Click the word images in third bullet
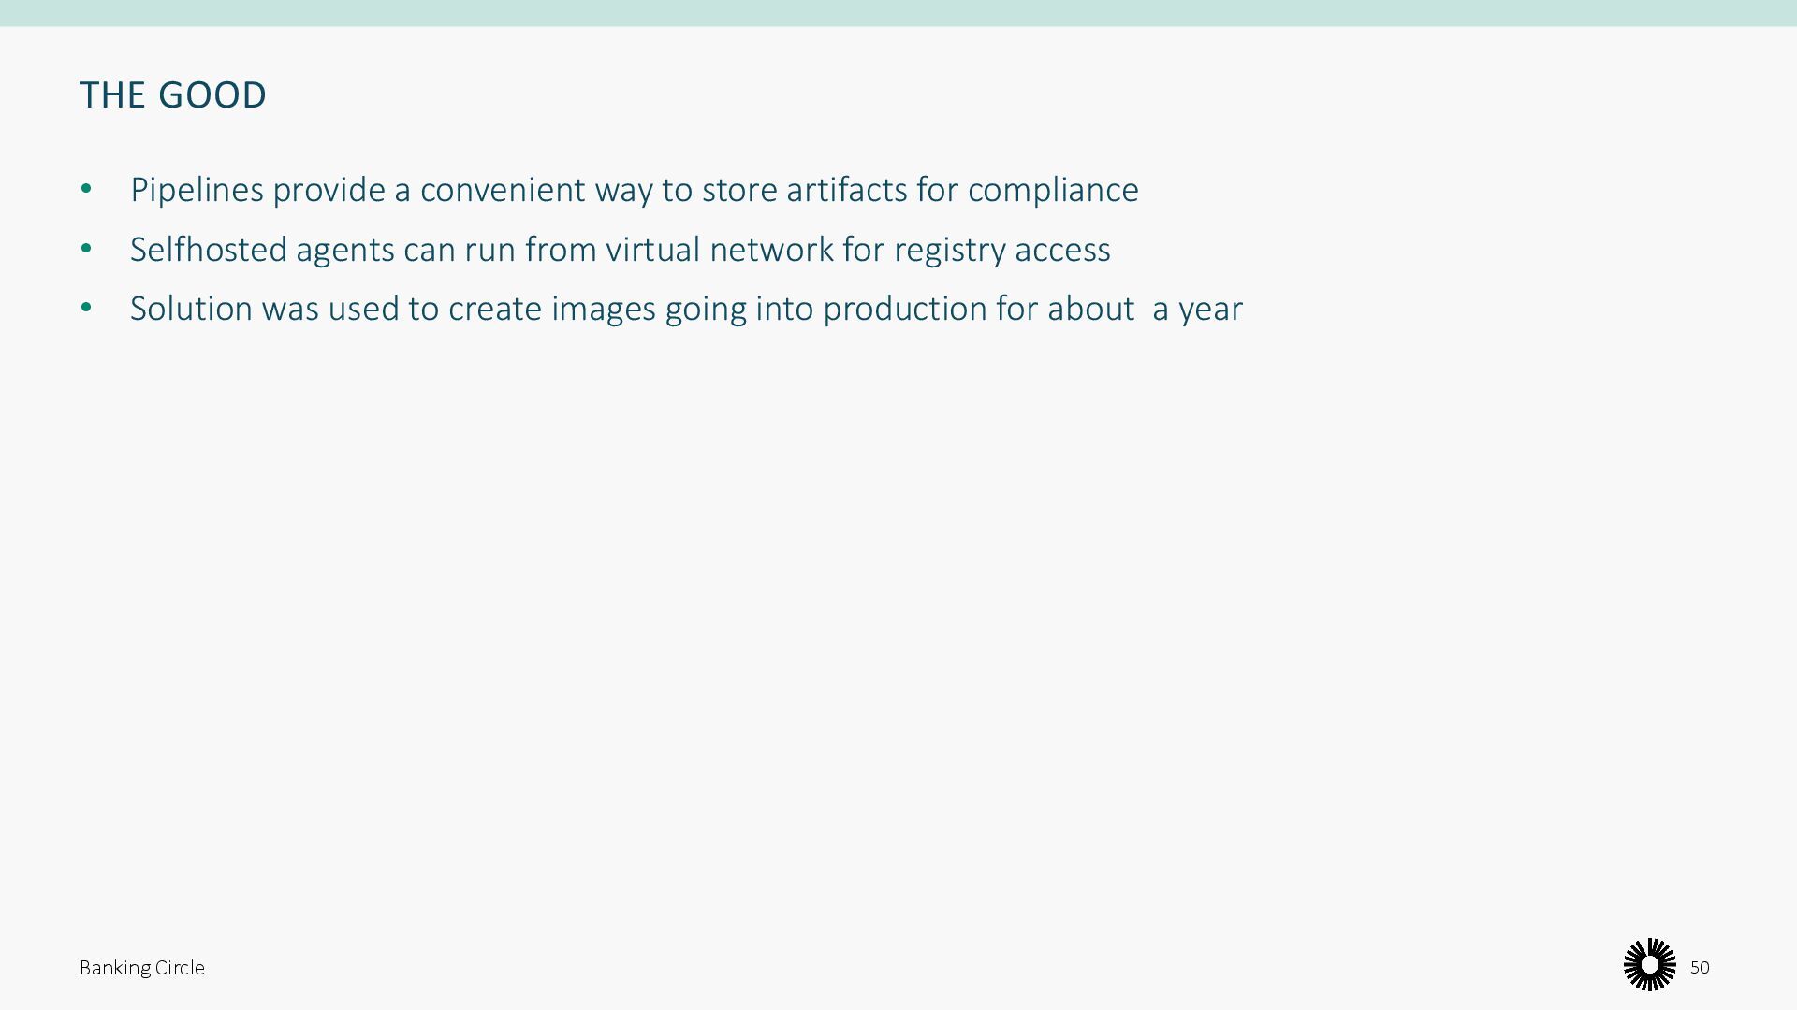 click(604, 309)
